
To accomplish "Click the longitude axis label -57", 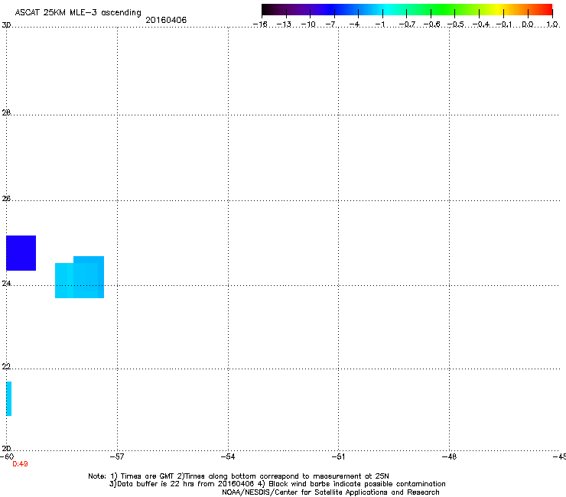I will 117,456.
